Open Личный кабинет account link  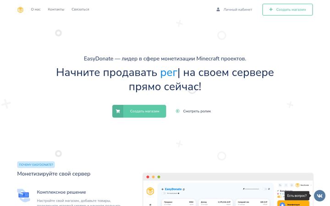click(234, 10)
